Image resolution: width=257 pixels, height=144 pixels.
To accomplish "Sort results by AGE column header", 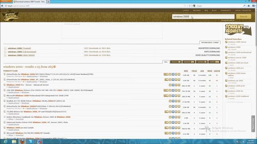I will tap(202, 71).
